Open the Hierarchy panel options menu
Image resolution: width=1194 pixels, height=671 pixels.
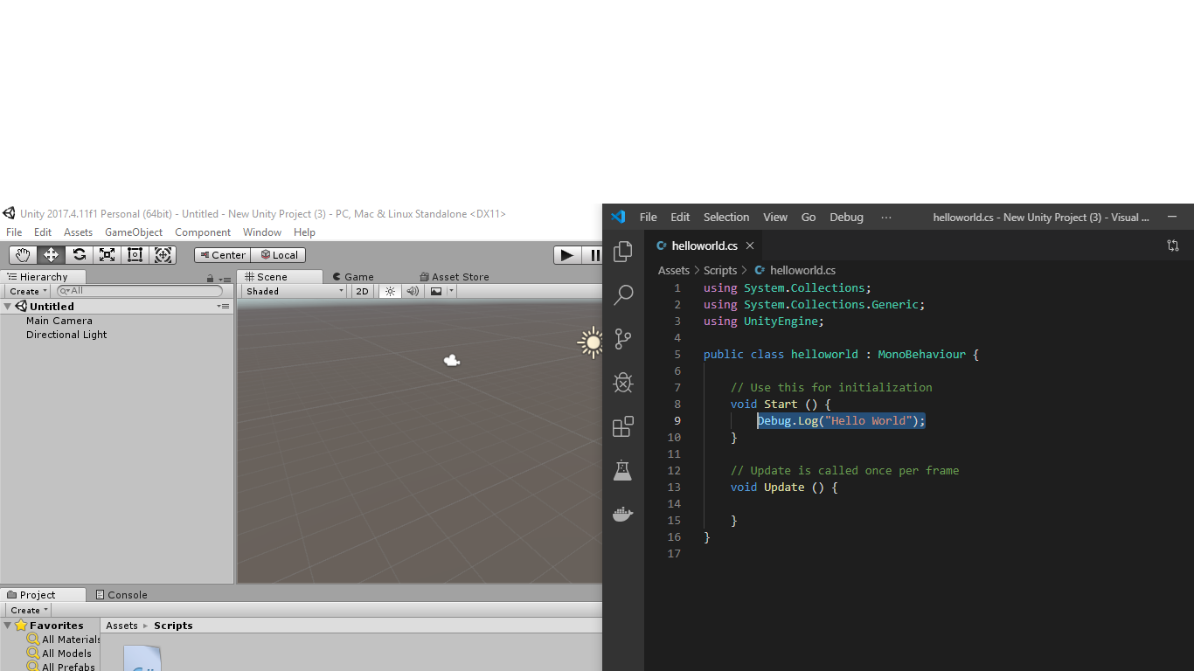225,280
